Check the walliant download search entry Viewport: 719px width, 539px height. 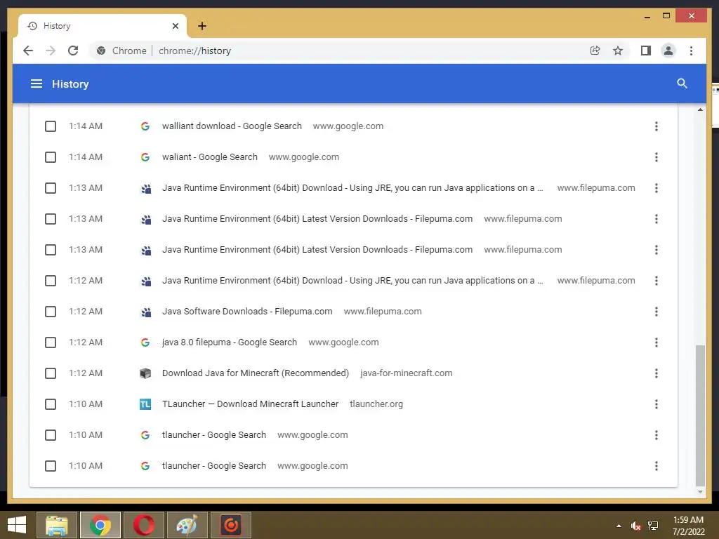point(51,126)
